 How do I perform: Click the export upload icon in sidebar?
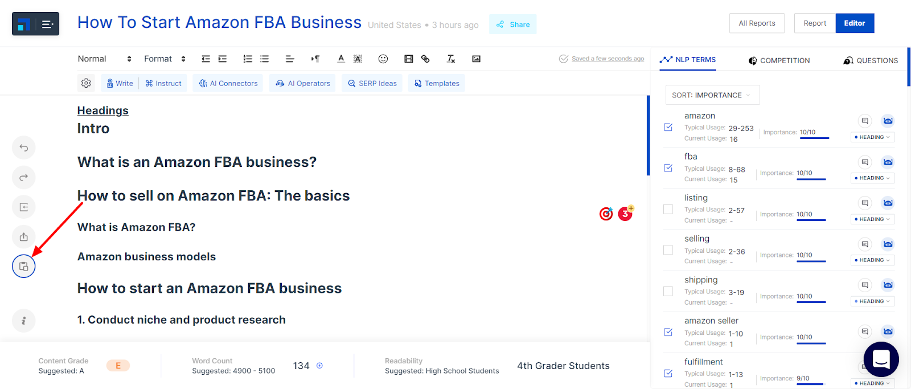(x=24, y=237)
